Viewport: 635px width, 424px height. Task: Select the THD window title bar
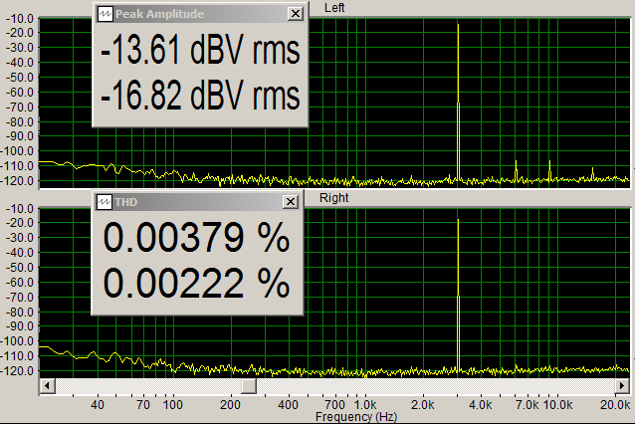click(x=197, y=202)
